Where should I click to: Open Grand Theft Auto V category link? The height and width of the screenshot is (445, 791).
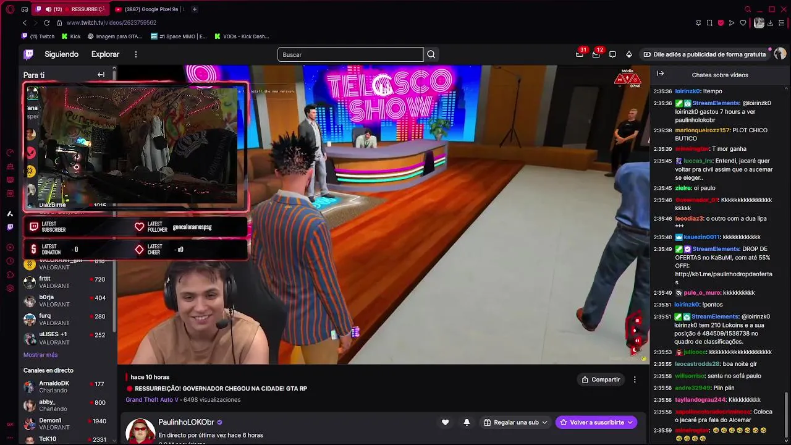pos(152,400)
